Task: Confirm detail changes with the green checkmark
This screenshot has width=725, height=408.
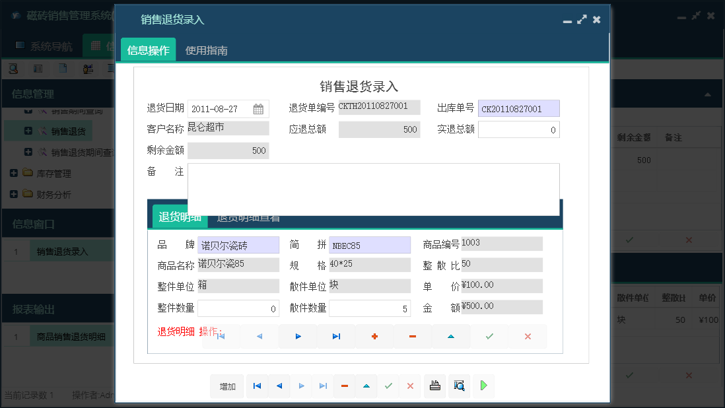Action: tap(489, 336)
